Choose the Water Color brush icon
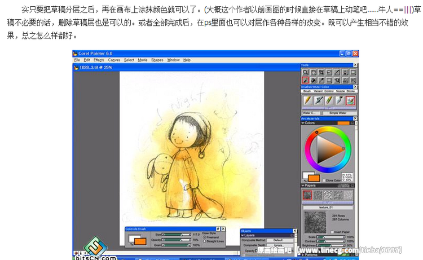Image resolution: width=423 pixels, height=260 pixels. 350,100
